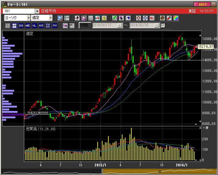Viewport: 218px width, 175px height.
Task: Click the magnifying glass zoom icon
Action: pyautogui.click(x=60, y=18)
